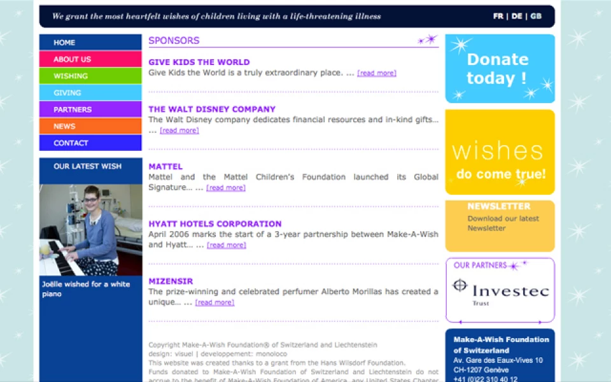Click the wishes do come true banner
Screen dimensions: 611x382
tap(500, 152)
